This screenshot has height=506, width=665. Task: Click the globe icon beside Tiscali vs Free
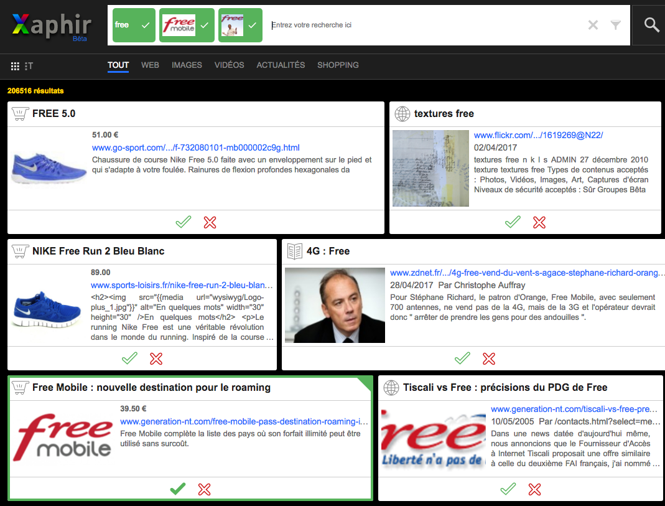pyautogui.click(x=391, y=388)
